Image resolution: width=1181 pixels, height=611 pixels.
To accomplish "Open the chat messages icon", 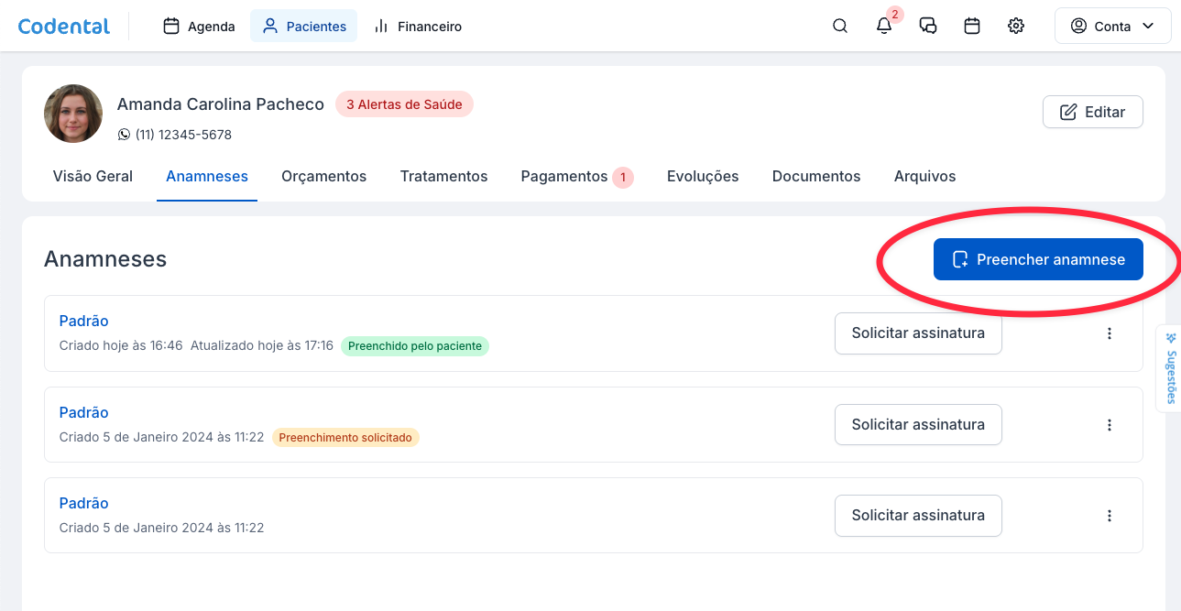I will [927, 26].
